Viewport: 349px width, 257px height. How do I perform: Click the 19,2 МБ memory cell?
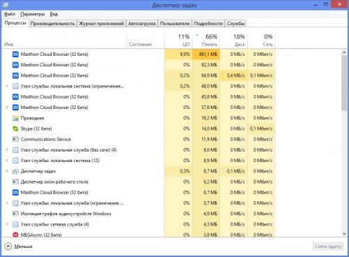tap(206, 118)
